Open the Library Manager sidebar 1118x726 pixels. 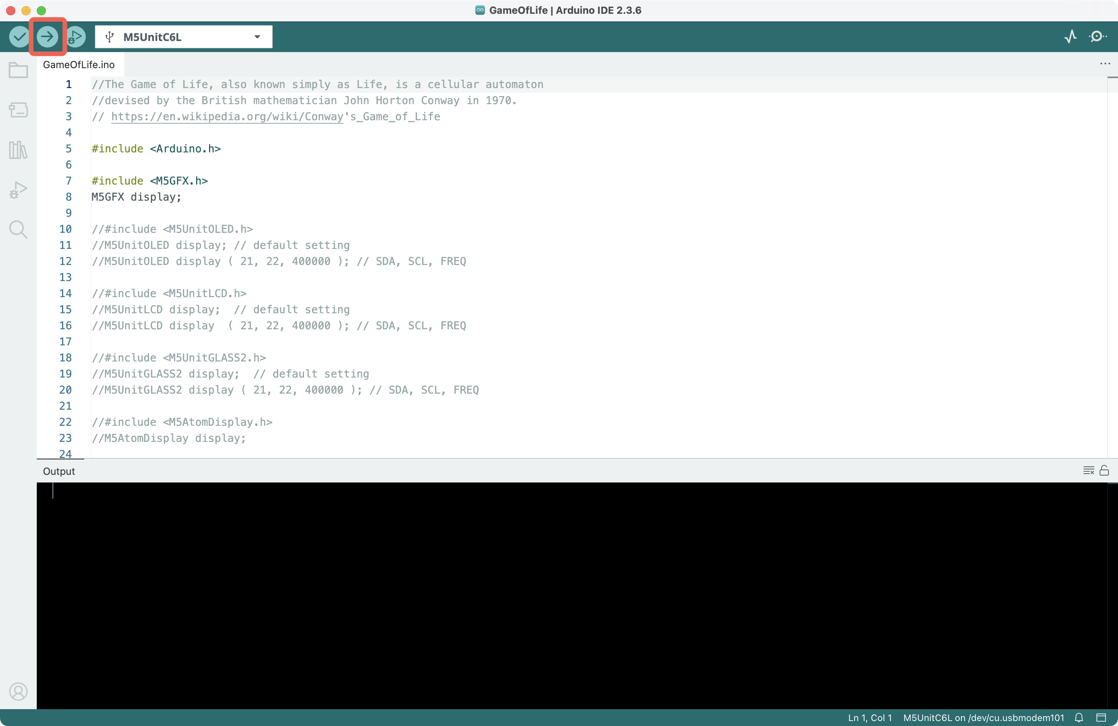(x=18, y=150)
